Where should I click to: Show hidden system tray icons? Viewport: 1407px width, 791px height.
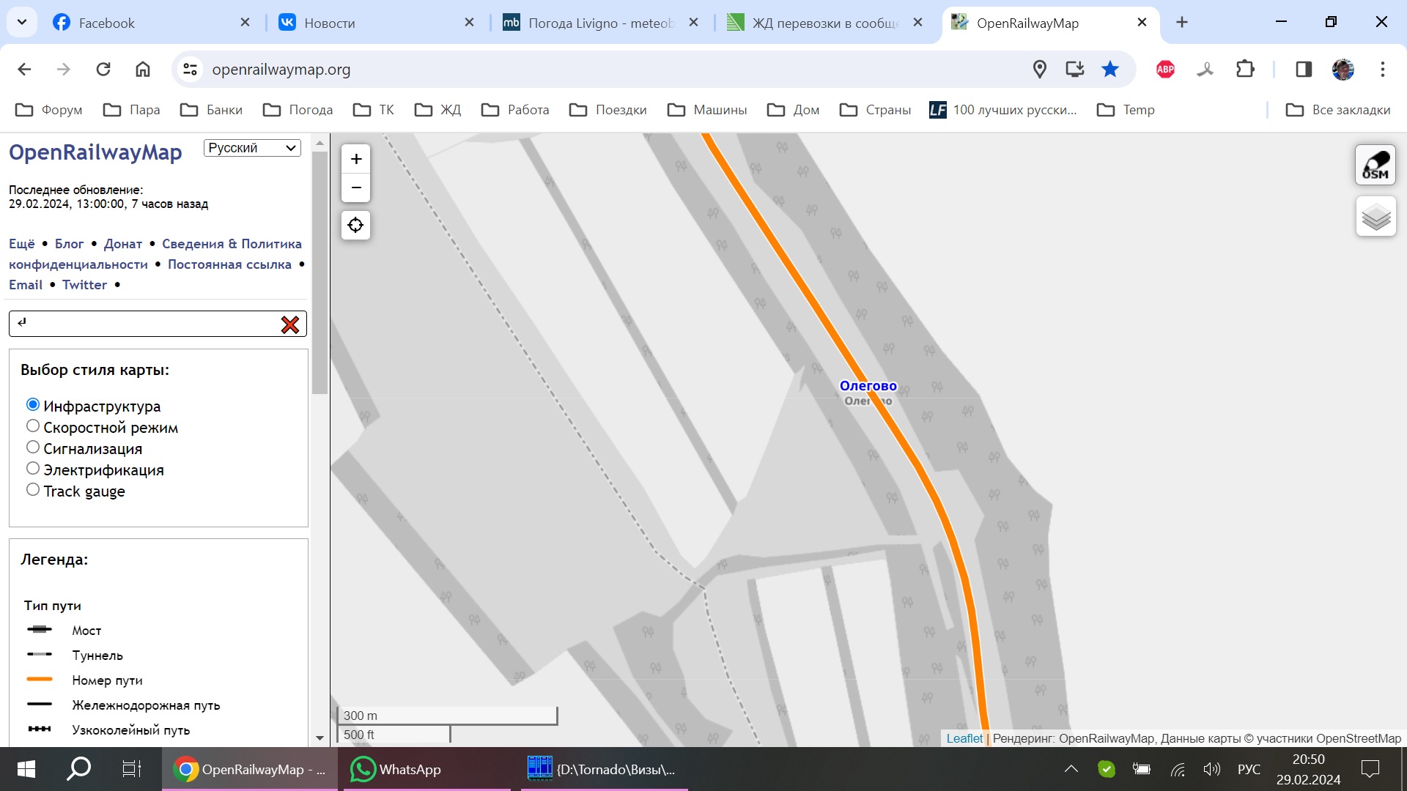coord(1071,769)
